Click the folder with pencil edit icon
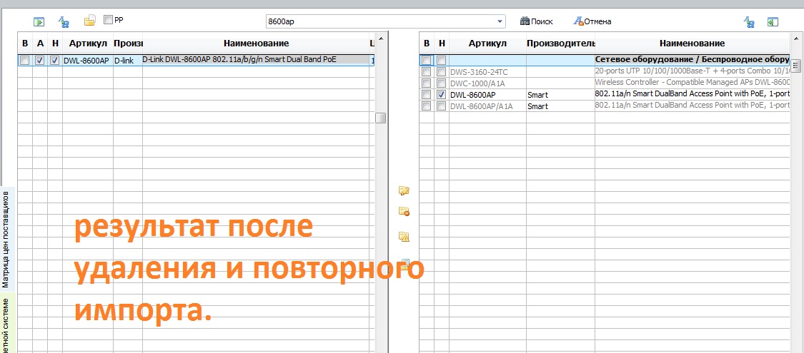Viewport: 804px width, 353px height. coord(404,191)
